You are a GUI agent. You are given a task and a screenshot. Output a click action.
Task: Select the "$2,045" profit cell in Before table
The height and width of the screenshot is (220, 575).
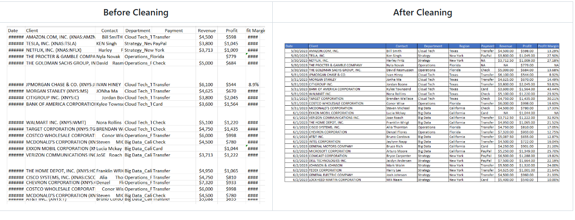231,98
